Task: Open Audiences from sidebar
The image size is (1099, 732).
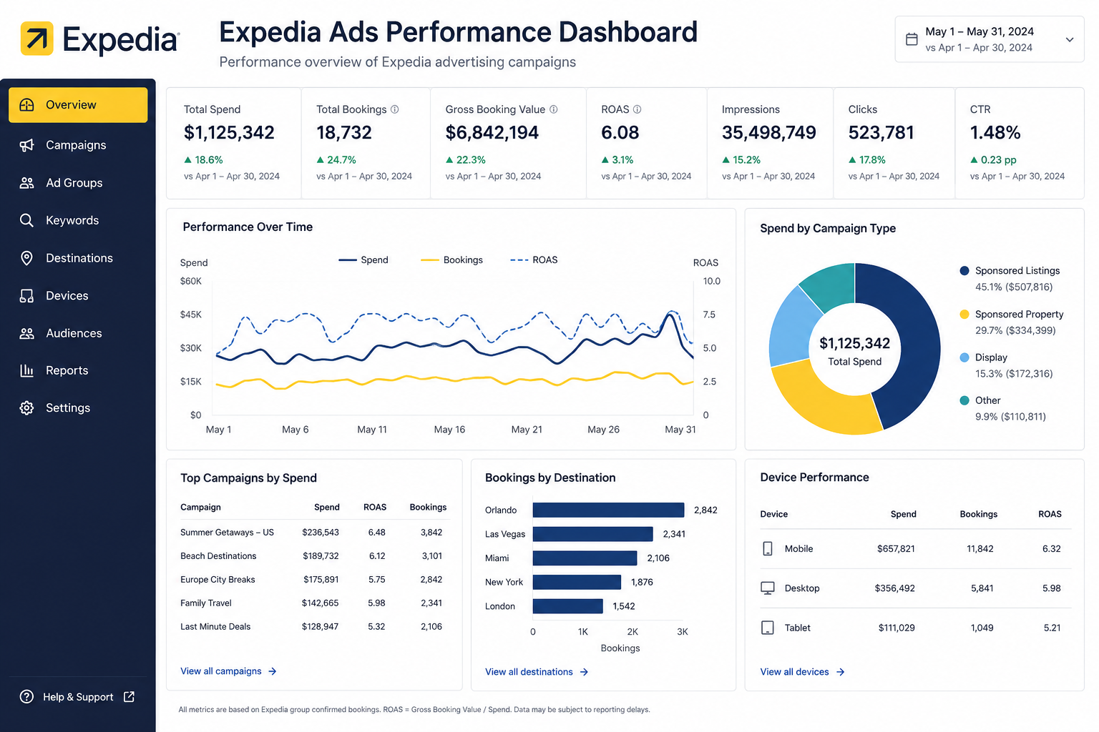Action: (78, 333)
